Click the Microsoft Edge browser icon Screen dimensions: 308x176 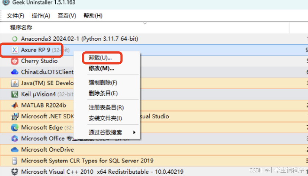tap(15, 128)
